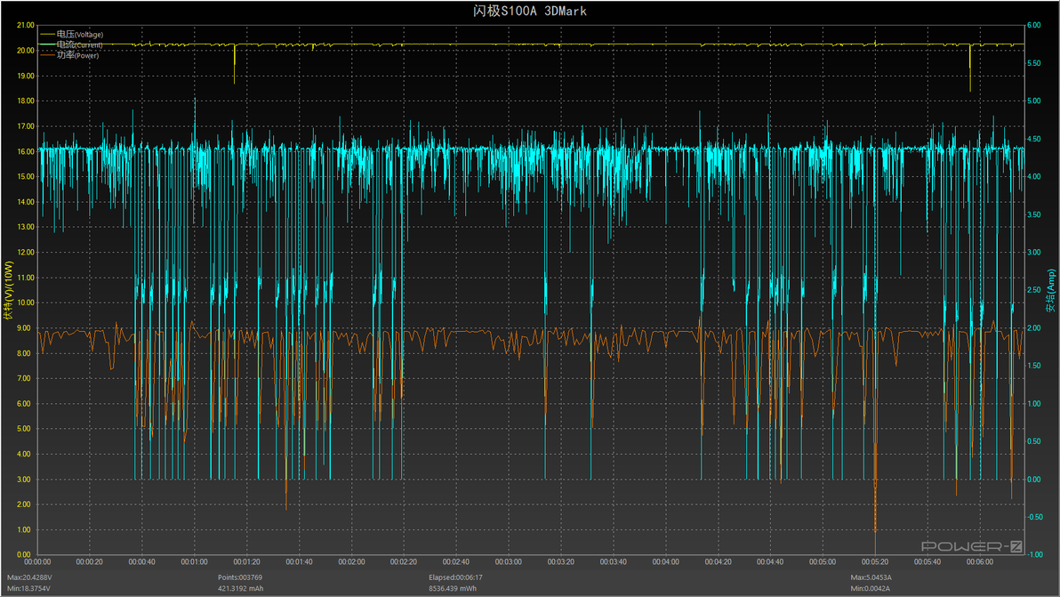The image size is (1060, 597).
Task: Click the right axis label 安培(Amp)
Action: 1050,290
